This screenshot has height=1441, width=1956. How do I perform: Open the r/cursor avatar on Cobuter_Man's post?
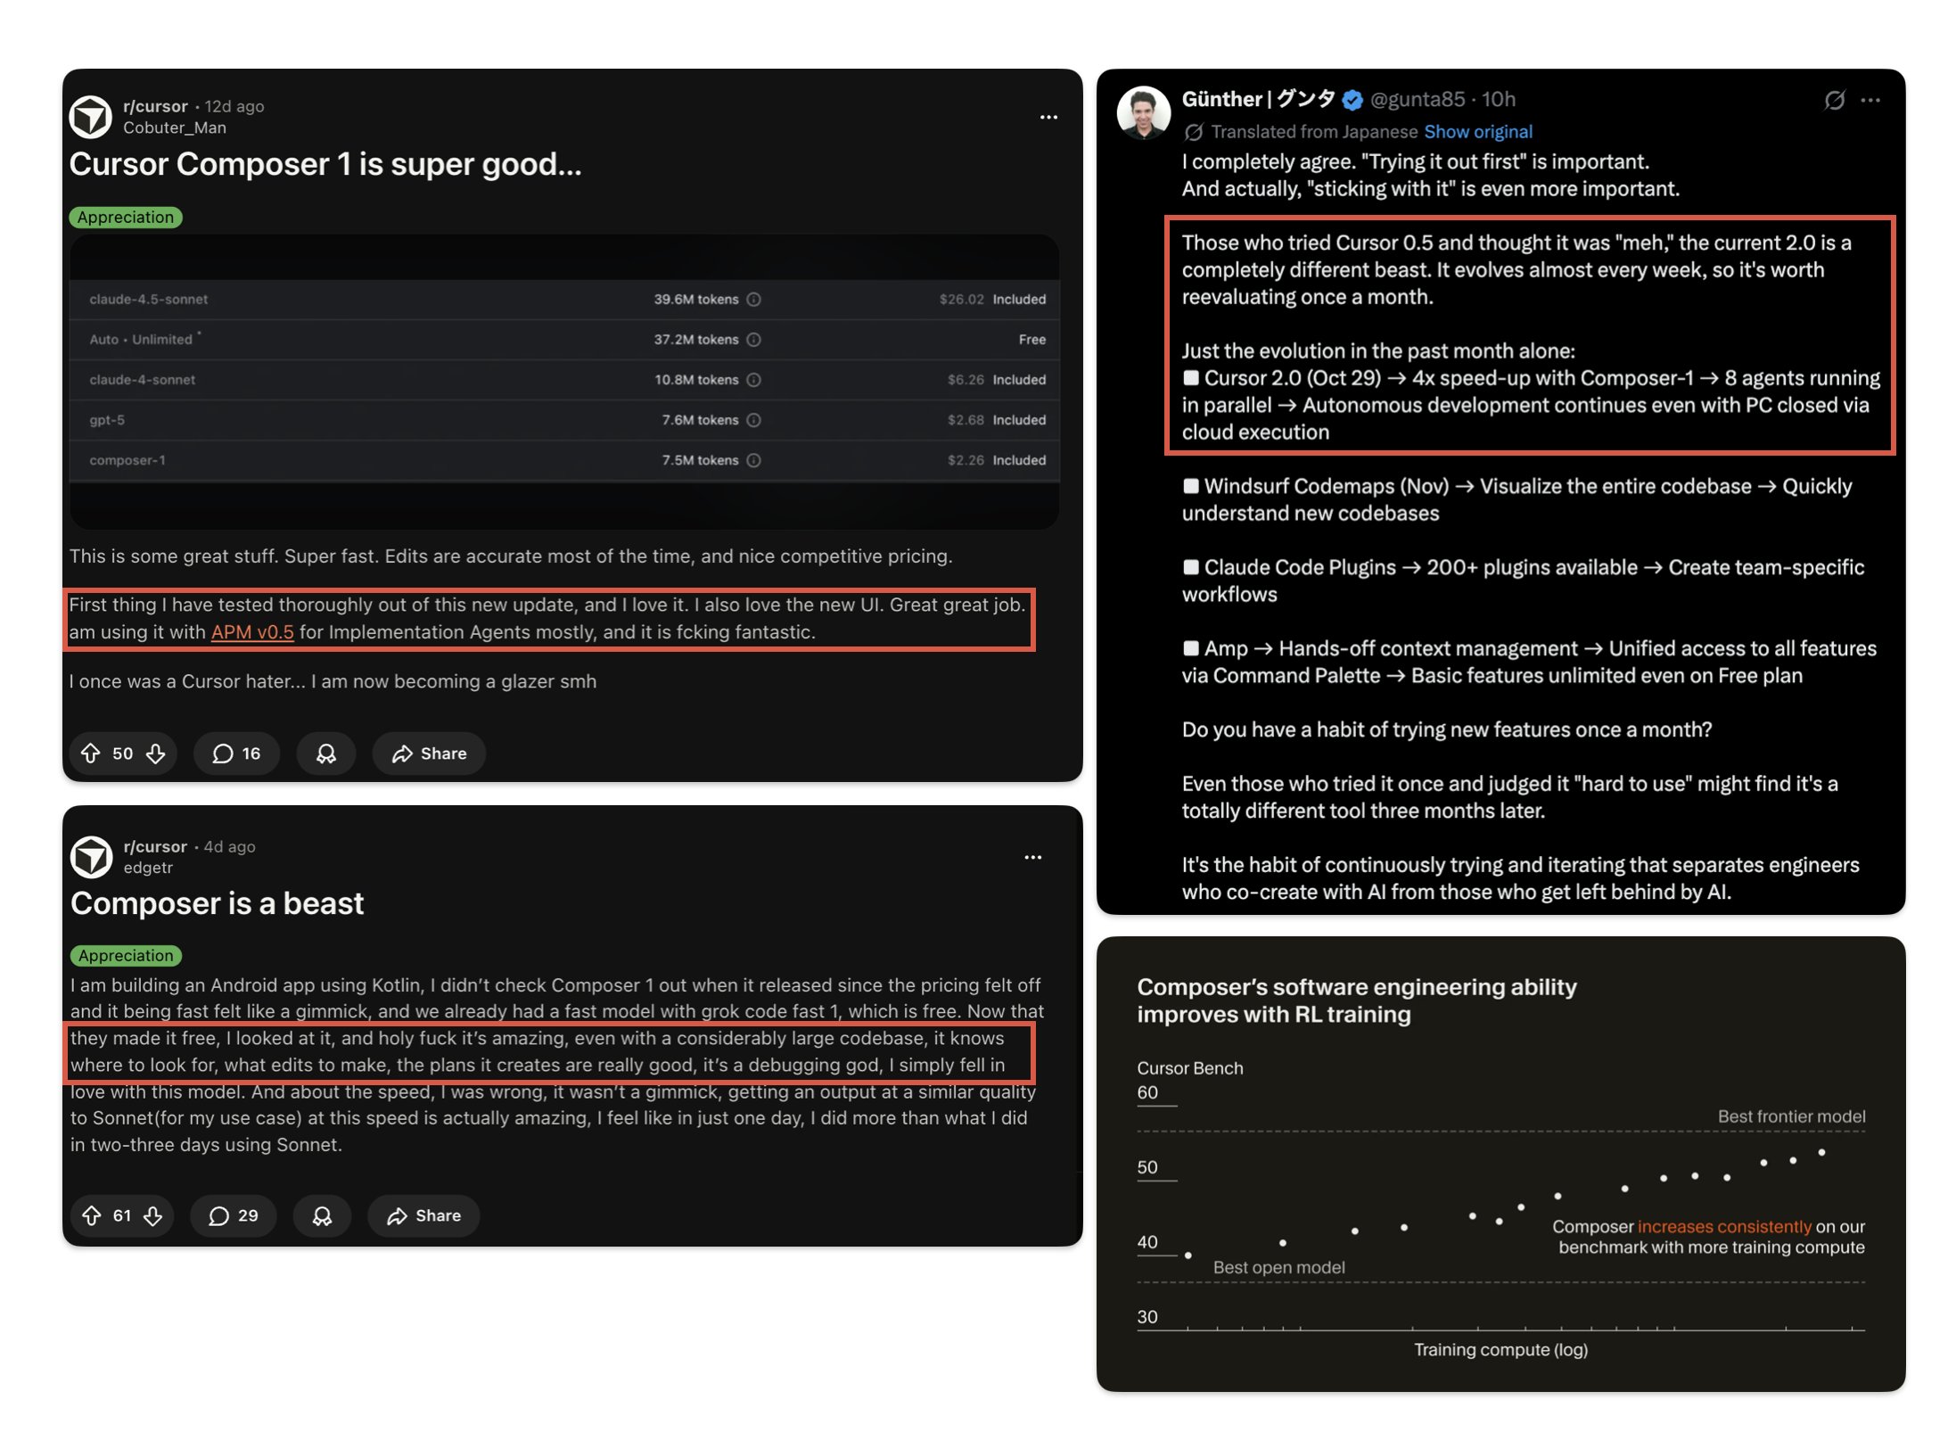[x=91, y=117]
